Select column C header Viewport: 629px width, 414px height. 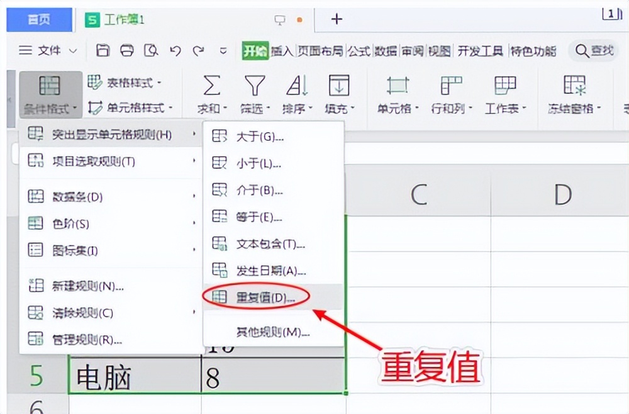click(418, 195)
